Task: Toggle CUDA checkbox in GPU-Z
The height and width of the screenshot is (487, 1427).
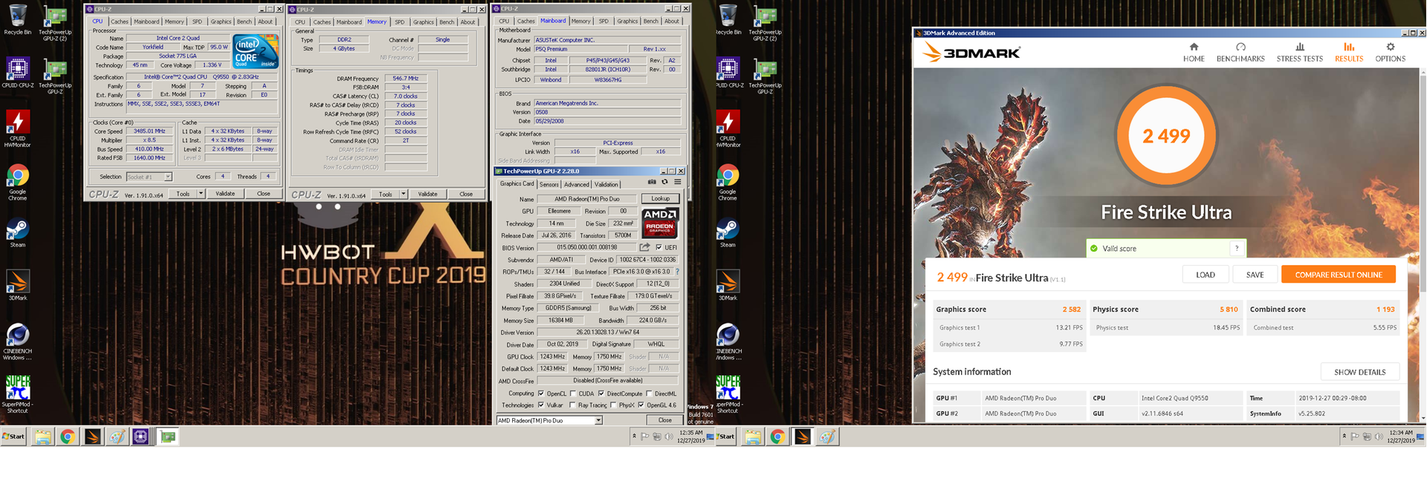Action: coord(572,393)
